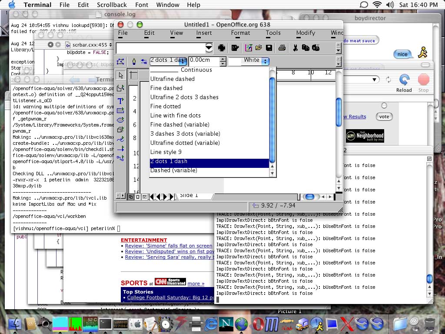Open the OpenOffice File menu
Viewport: 445px width, 334px height.
pyautogui.click(x=123, y=33)
